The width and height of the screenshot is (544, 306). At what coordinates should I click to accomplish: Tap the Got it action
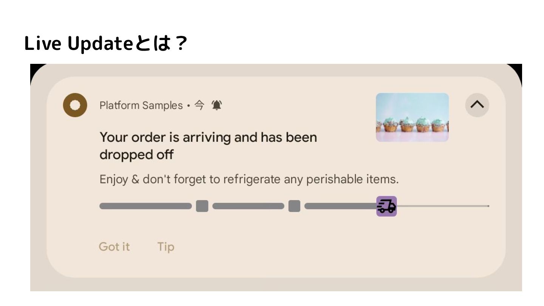(114, 247)
